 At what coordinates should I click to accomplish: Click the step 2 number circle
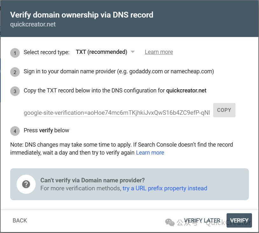click(15, 72)
